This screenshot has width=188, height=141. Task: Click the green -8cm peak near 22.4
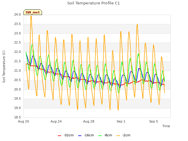32,45
